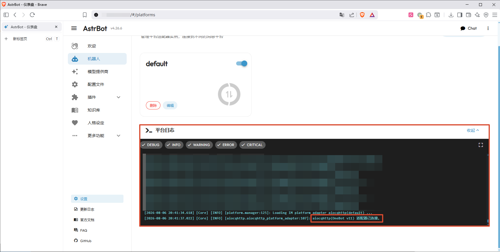Open the Brave Rewards triangle icon
The width and height of the screenshot is (500, 252).
372,15
